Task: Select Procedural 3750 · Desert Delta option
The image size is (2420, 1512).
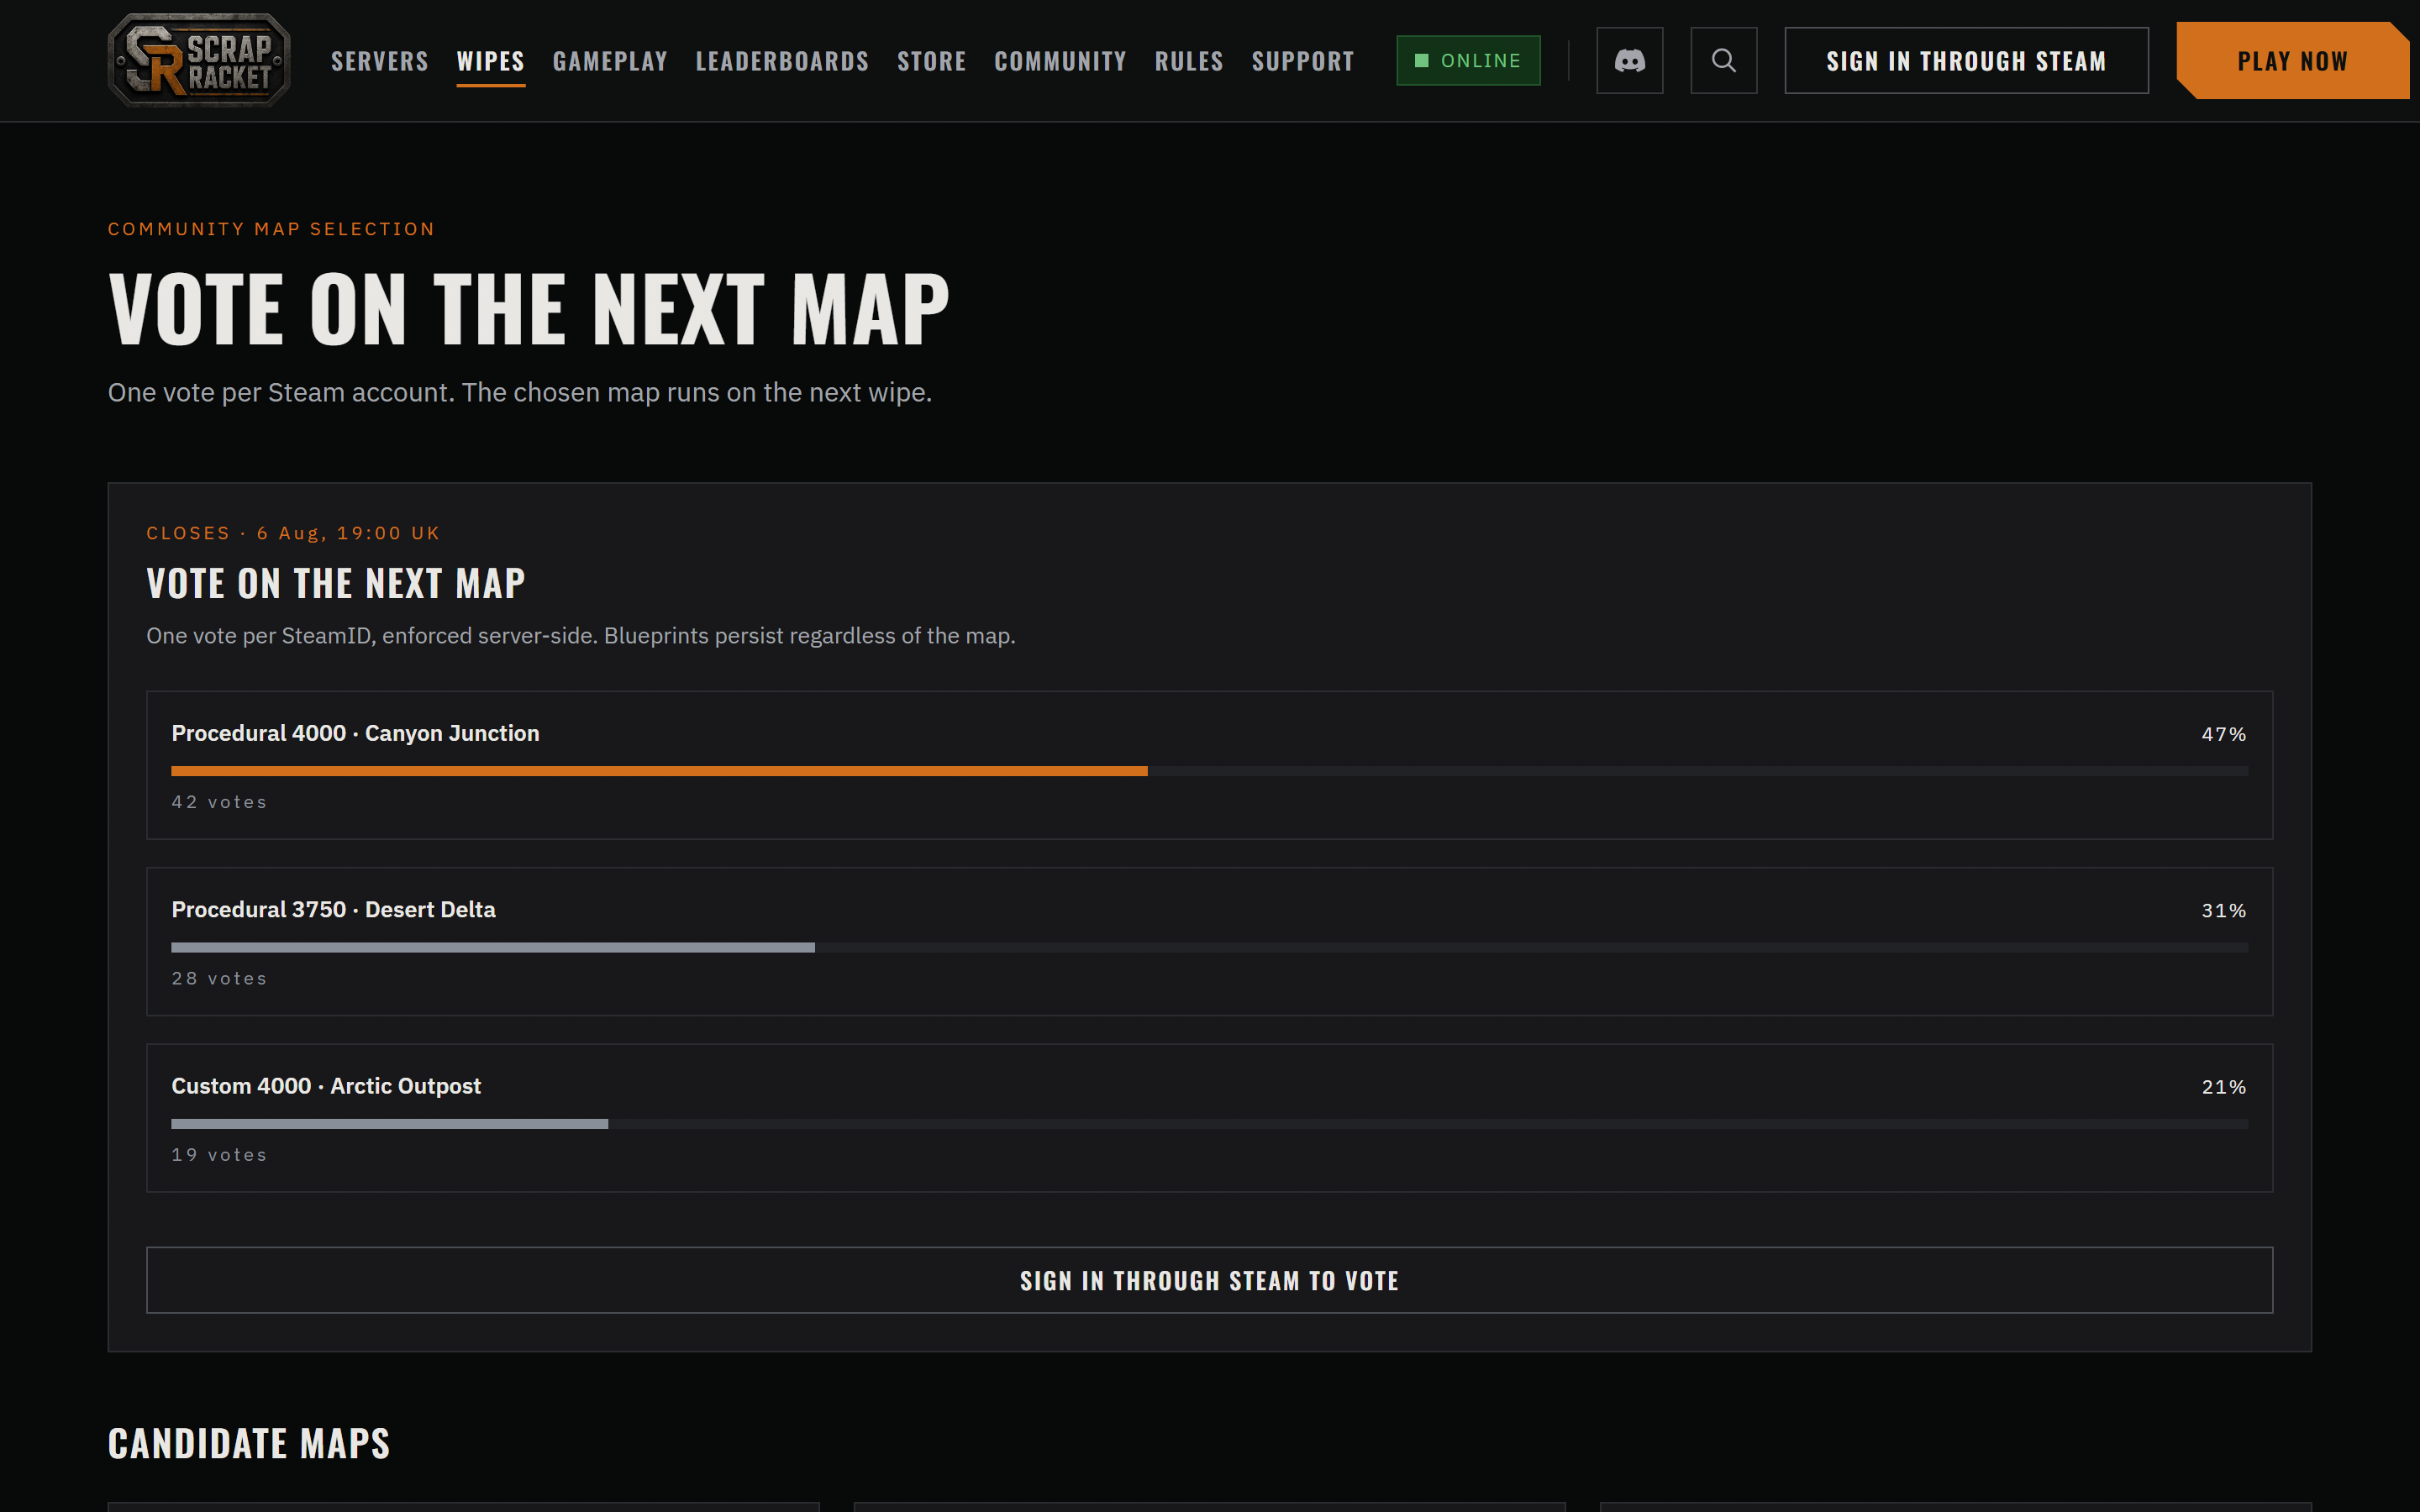Action: [1209, 941]
